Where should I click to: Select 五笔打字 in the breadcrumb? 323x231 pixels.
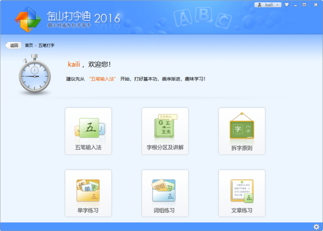point(46,46)
